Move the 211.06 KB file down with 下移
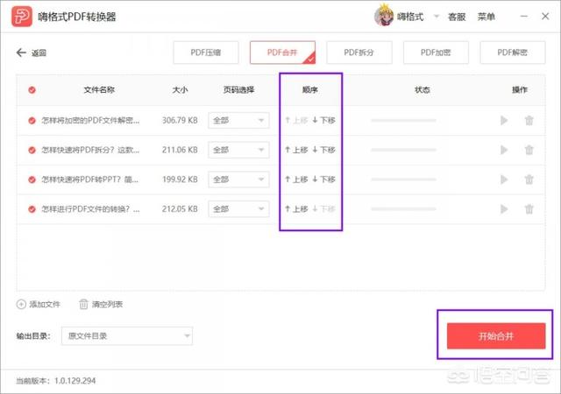Screen dimensions: 561x394 (x=323, y=150)
